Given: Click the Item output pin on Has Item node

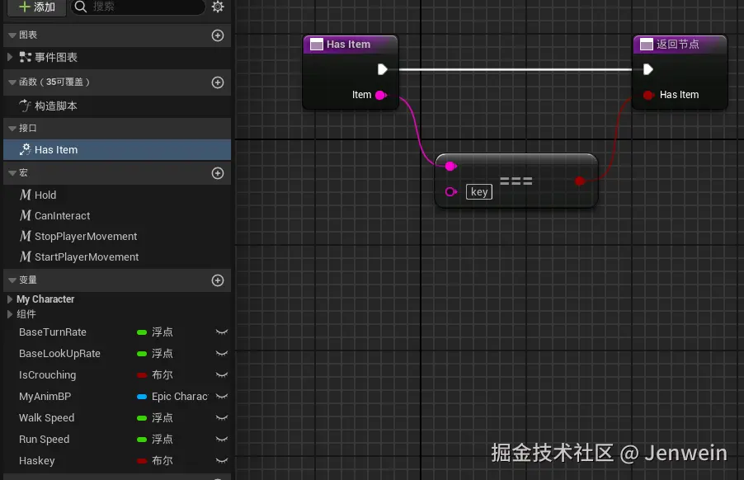Looking at the screenshot, I should coord(380,95).
